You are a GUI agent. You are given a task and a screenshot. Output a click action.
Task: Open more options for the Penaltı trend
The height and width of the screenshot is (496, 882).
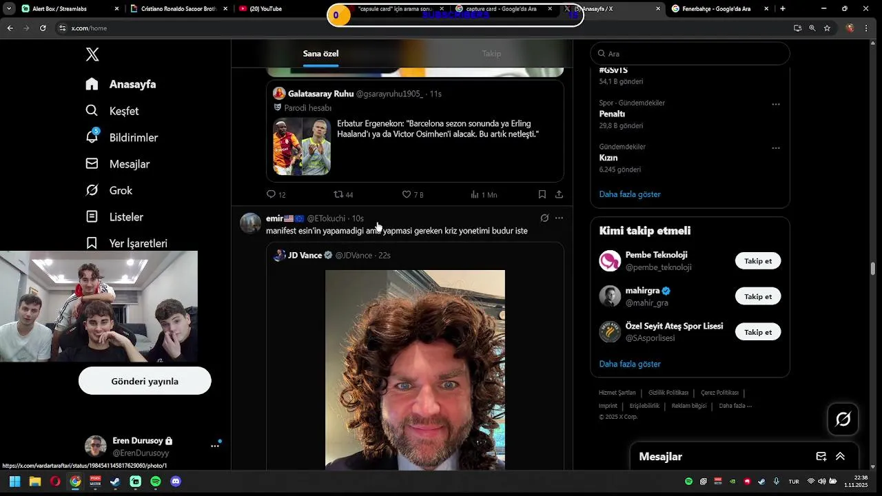tap(776, 105)
